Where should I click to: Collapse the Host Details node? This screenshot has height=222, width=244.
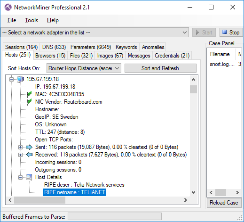pos(20,178)
